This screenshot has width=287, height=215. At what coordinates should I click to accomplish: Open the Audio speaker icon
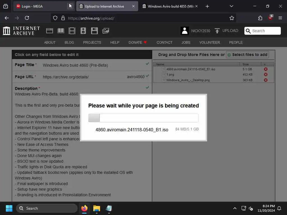click(83, 31)
